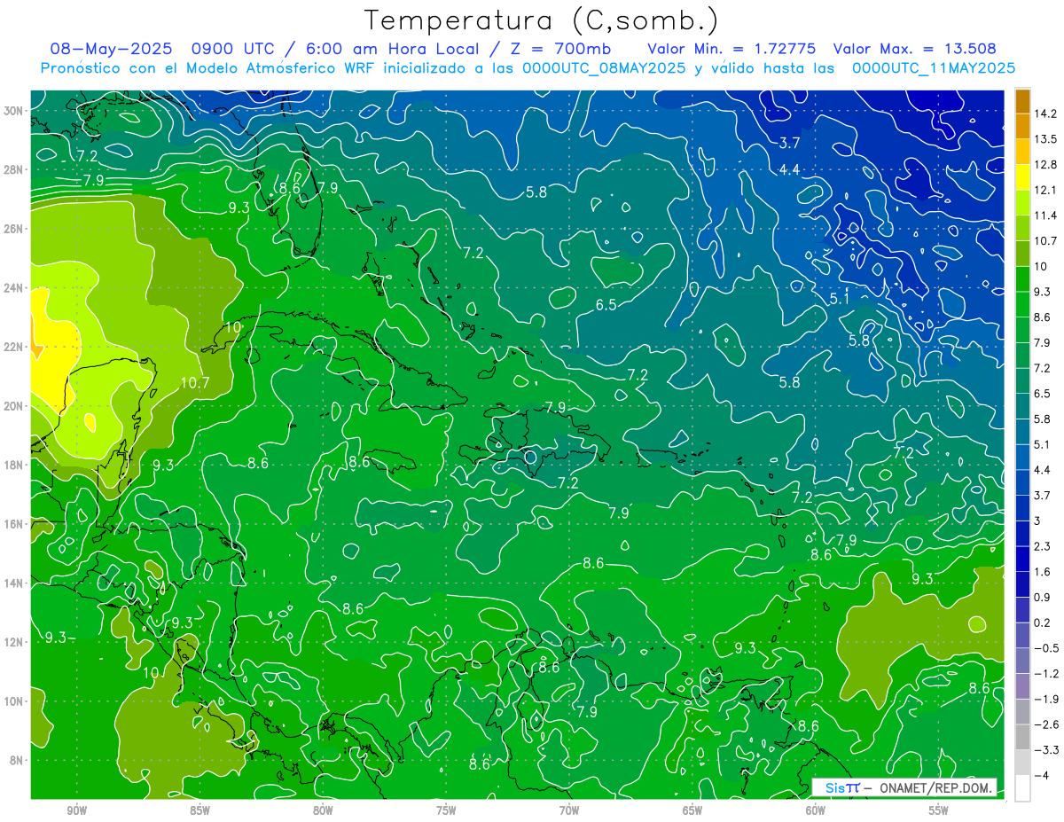Click the 75W longitude axis label

[x=446, y=810]
